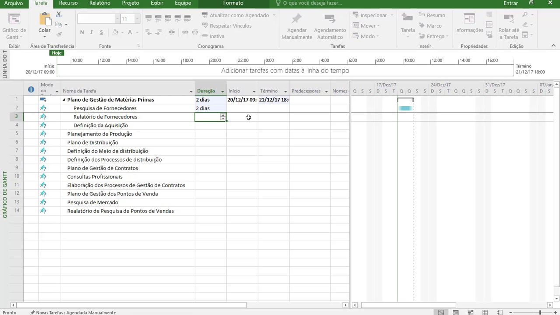Switch to the Exibir tab

(157, 3)
